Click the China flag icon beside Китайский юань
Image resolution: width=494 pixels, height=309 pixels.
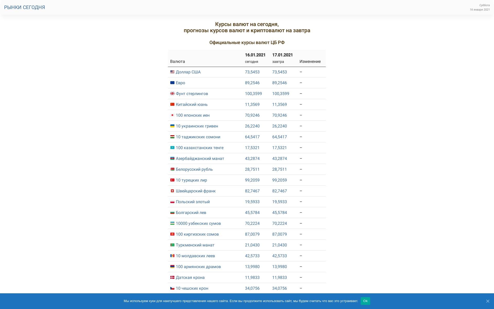pos(172,104)
